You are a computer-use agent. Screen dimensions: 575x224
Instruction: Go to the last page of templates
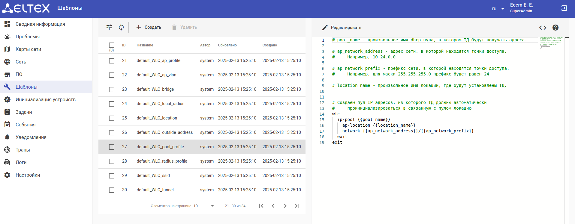tap(297, 206)
